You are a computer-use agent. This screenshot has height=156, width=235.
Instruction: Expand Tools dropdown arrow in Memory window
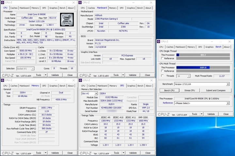pos(45,153)
